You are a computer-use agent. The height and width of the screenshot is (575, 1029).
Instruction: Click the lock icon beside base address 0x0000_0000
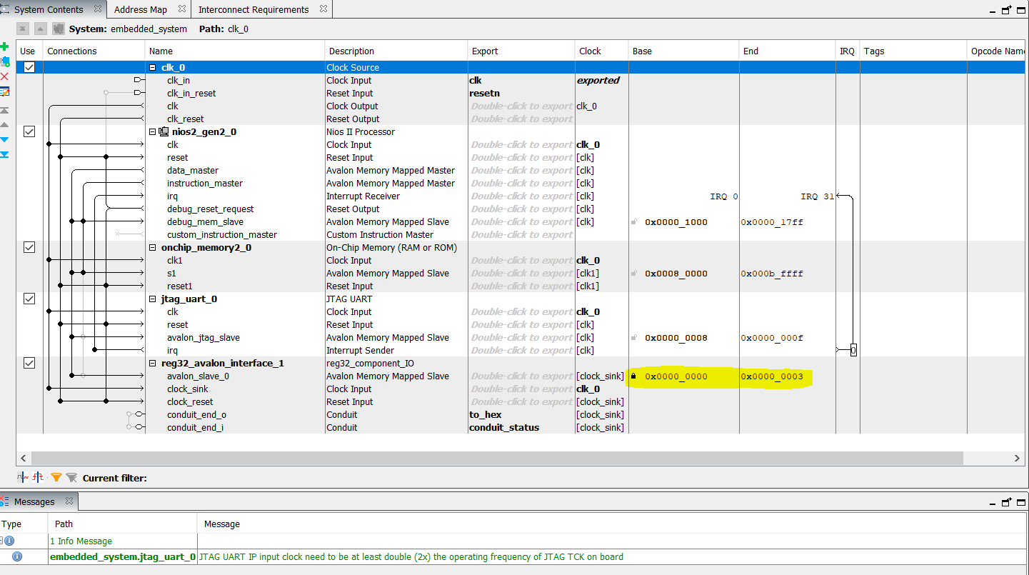click(x=633, y=376)
